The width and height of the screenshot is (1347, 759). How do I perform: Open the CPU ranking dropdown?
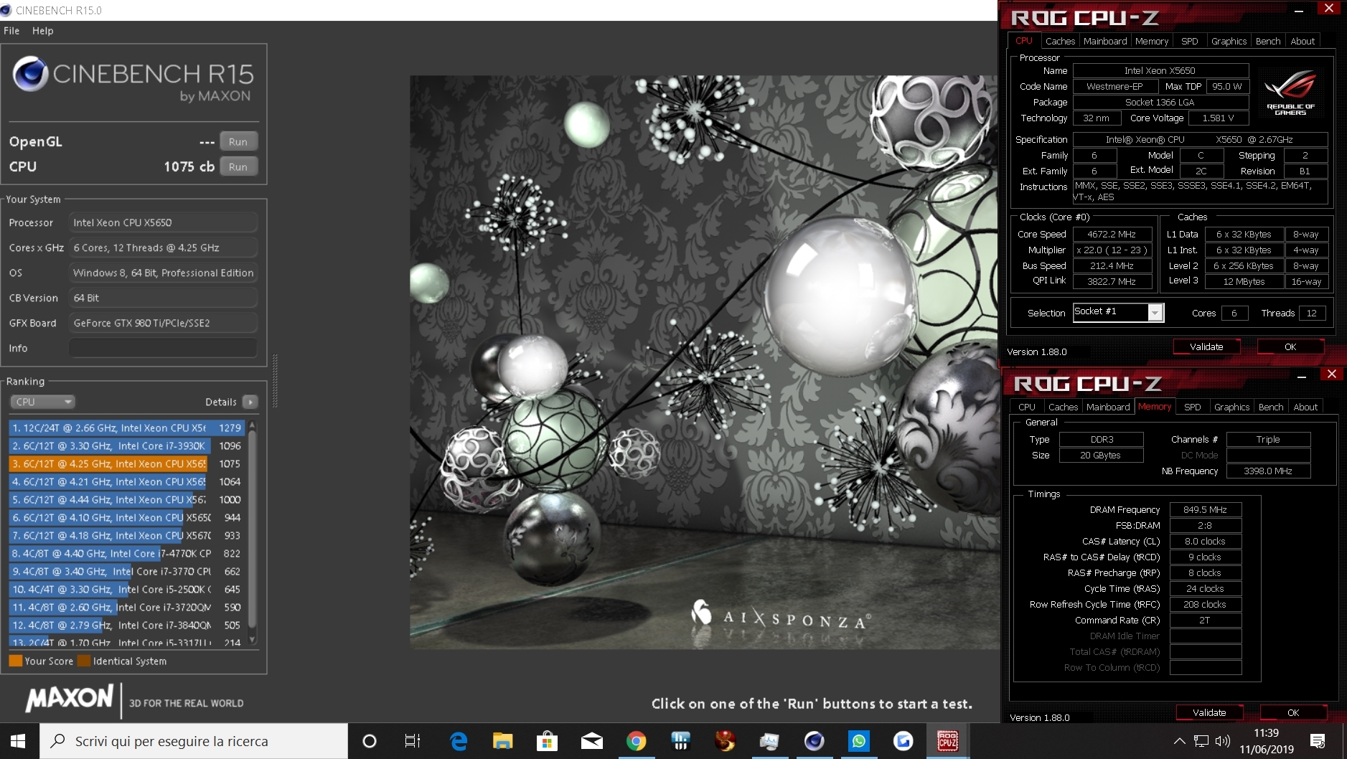(x=42, y=402)
